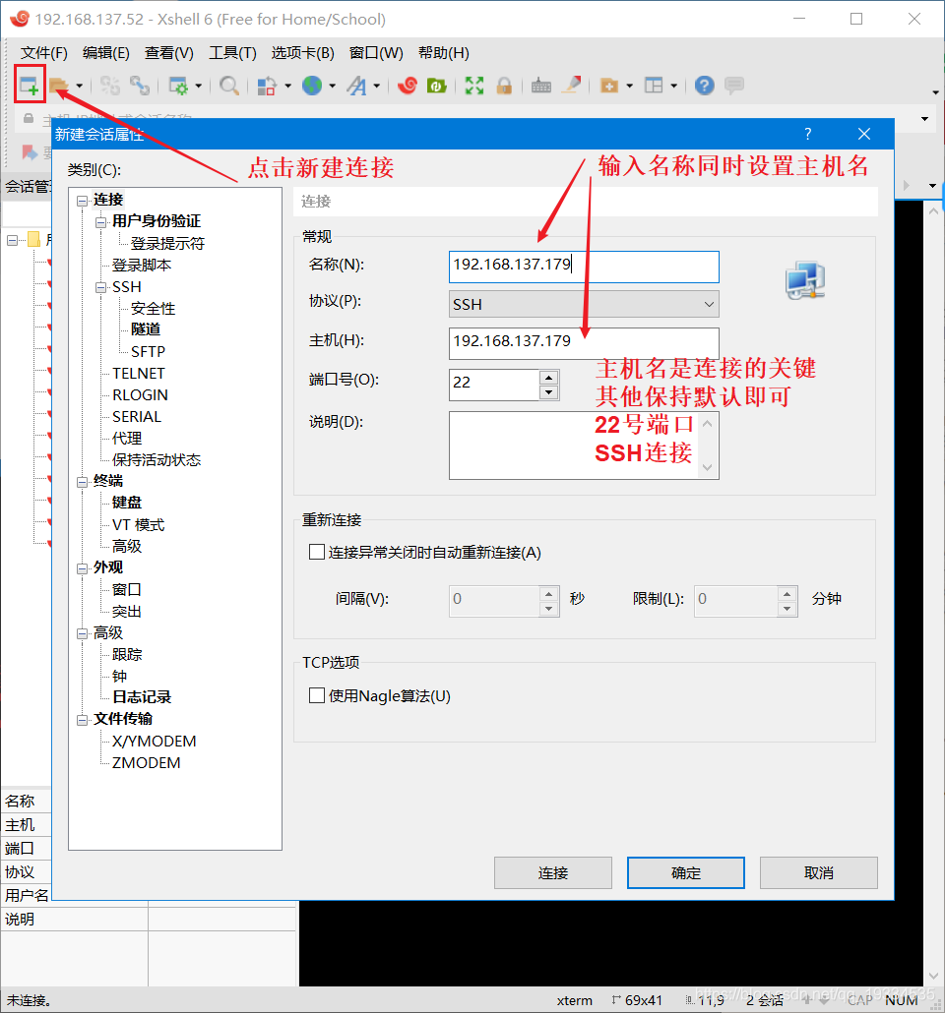Check the 使用Nagle算法(U) option

pos(317,695)
